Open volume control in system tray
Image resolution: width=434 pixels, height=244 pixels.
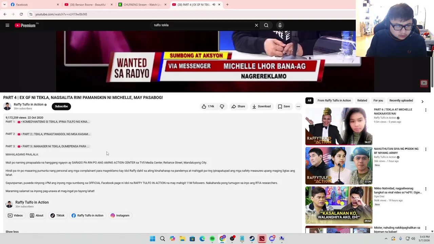[x=413, y=239]
